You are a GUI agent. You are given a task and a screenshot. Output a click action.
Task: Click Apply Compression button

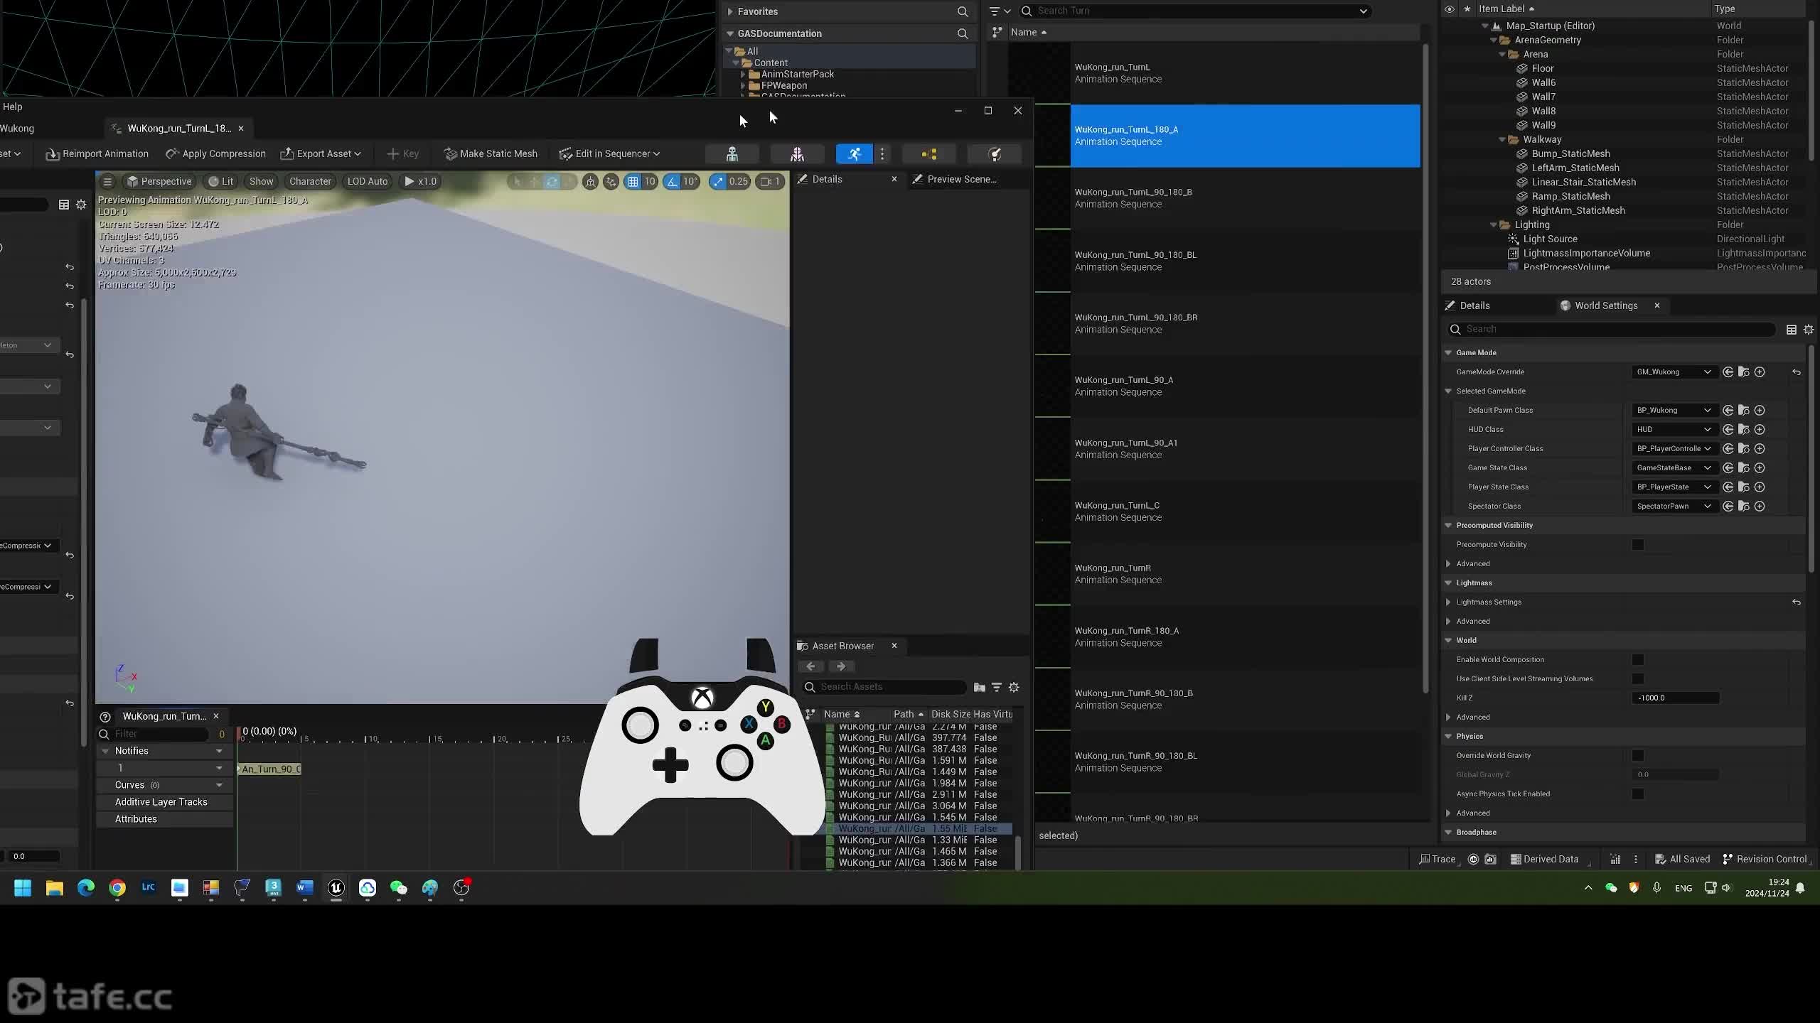215,153
